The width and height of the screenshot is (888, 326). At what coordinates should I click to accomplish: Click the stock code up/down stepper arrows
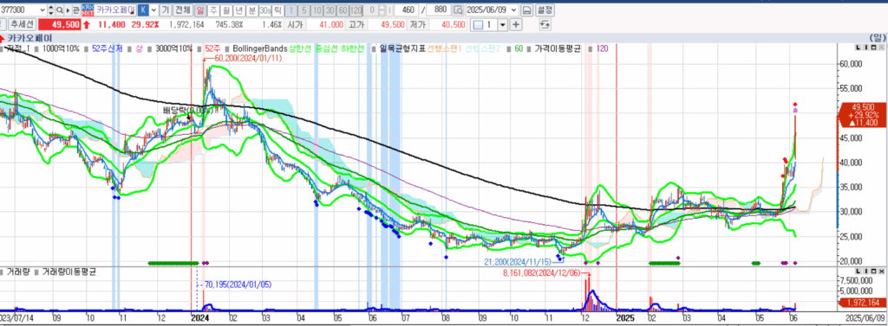(x=51, y=10)
